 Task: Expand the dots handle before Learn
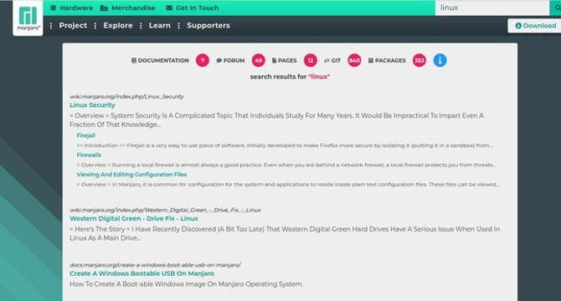(141, 26)
